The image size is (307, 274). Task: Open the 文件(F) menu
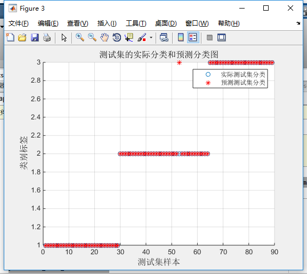point(19,23)
